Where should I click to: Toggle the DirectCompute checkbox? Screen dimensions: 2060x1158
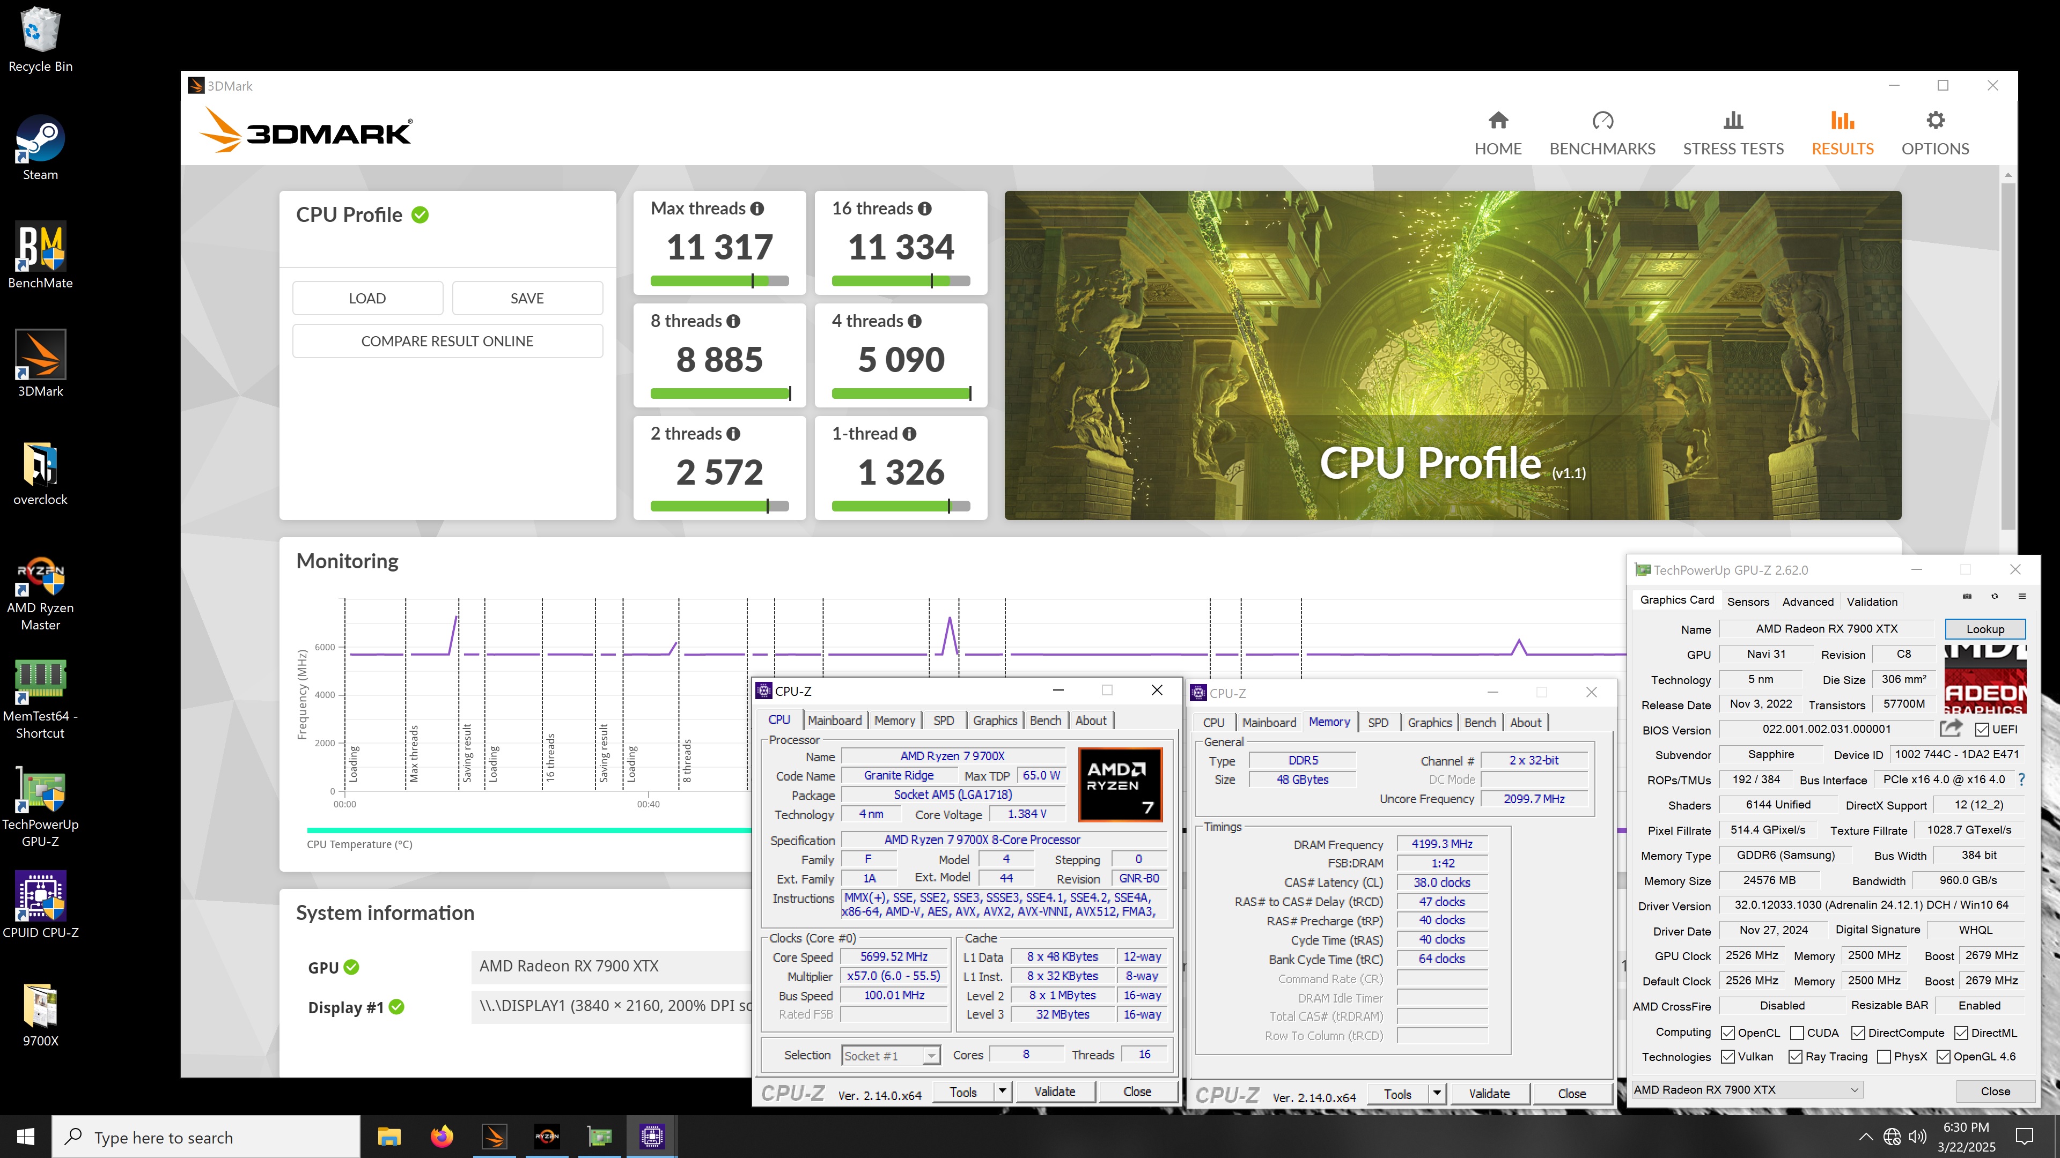pyautogui.click(x=1858, y=1033)
